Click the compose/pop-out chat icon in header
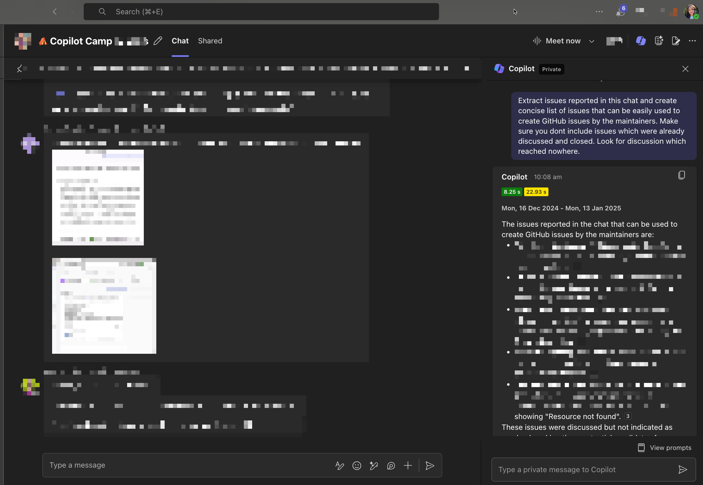 (676, 41)
